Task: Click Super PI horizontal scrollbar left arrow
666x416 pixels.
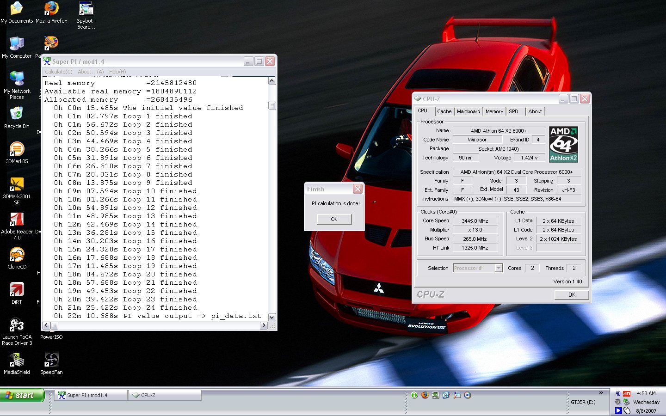Action: pyautogui.click(x=46, y=325)
